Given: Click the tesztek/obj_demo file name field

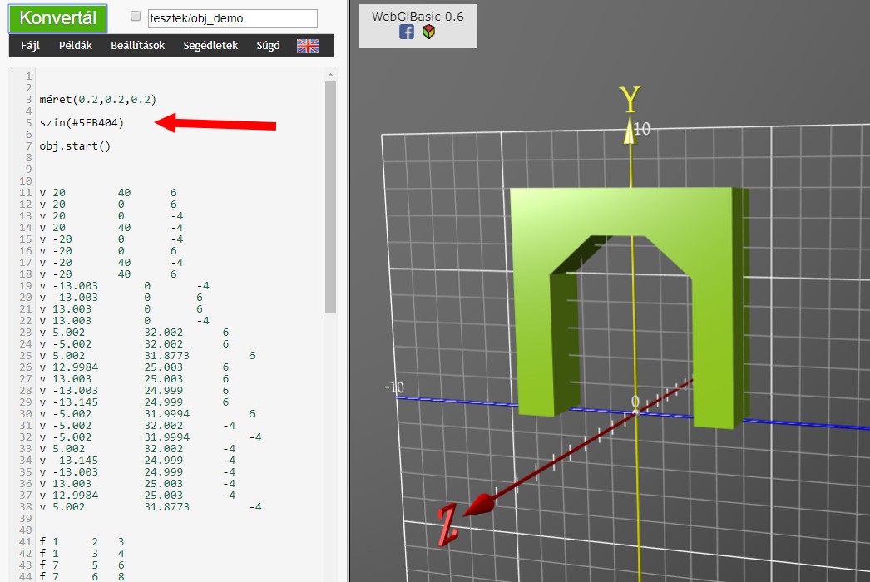Looking at the screenshot, I should pyautogui.click(x=232, y=18).
